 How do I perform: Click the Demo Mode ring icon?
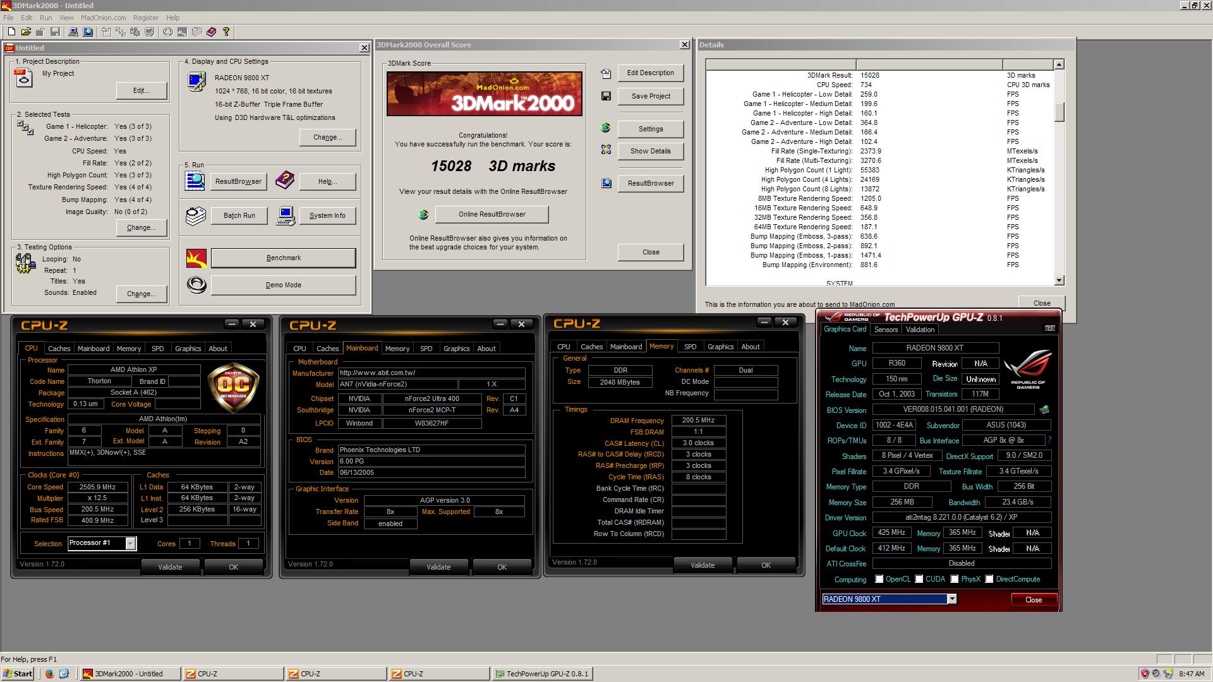click(196, 285)
